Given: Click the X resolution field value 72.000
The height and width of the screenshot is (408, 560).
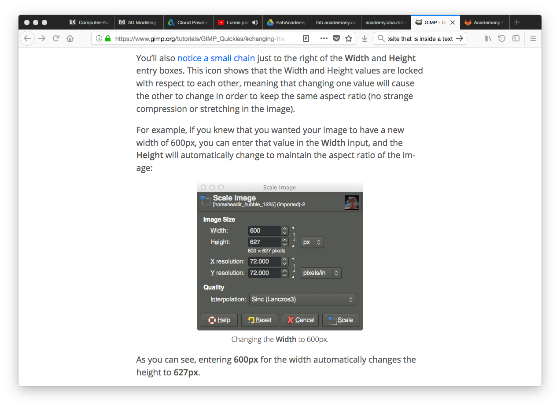Looking at the screenshot, I should click(x=264, y=261).
